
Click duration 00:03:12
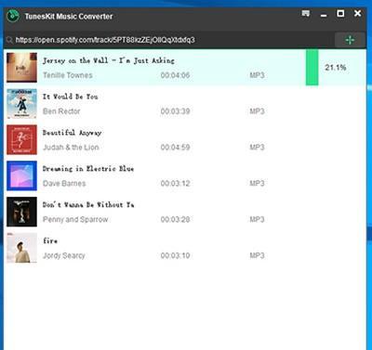pos(175,183)
